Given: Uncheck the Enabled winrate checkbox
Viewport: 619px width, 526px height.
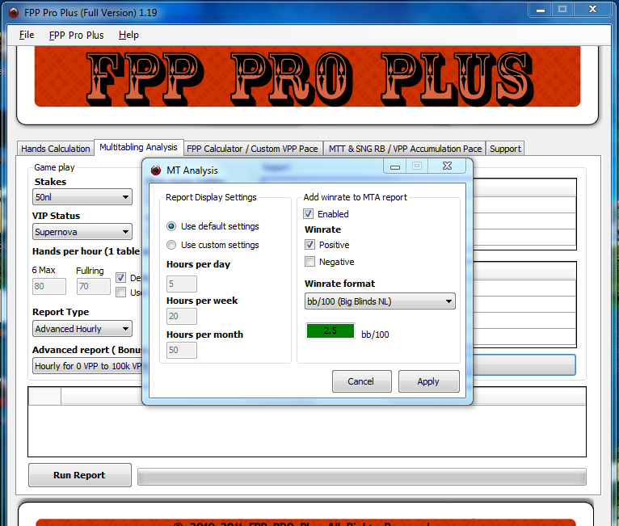Looking at the screenshot, I should point(309,214).
